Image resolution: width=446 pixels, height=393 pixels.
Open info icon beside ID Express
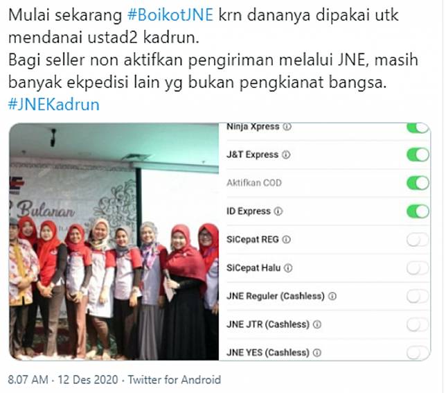[x=278, y=211]
